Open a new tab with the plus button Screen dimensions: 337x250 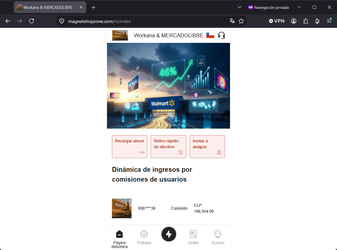[x=93, y=8]
